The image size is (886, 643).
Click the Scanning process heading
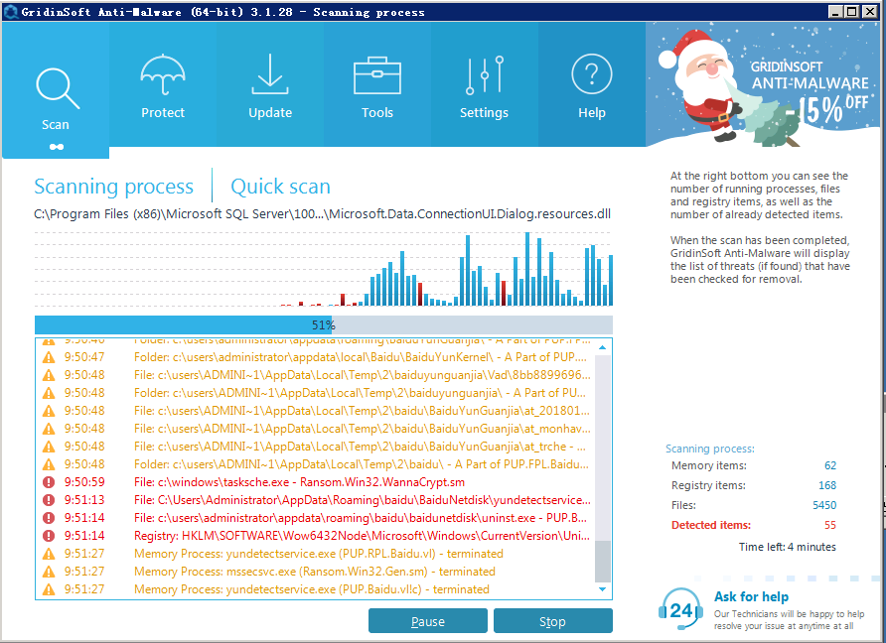pos(113,187)
